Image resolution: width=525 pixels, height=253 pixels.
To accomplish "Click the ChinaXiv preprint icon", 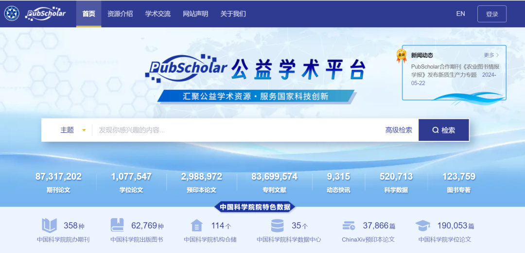I will 349,226.
